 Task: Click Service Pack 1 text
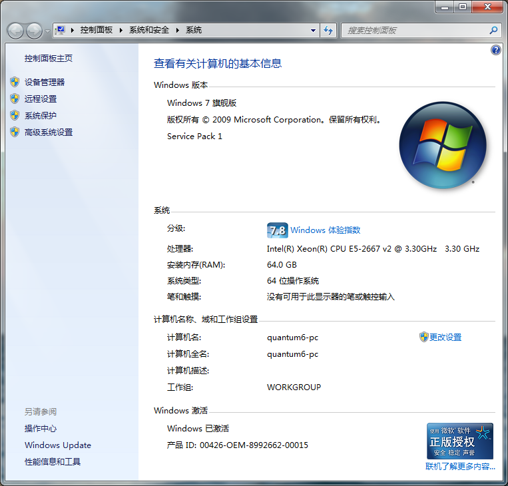194,136
